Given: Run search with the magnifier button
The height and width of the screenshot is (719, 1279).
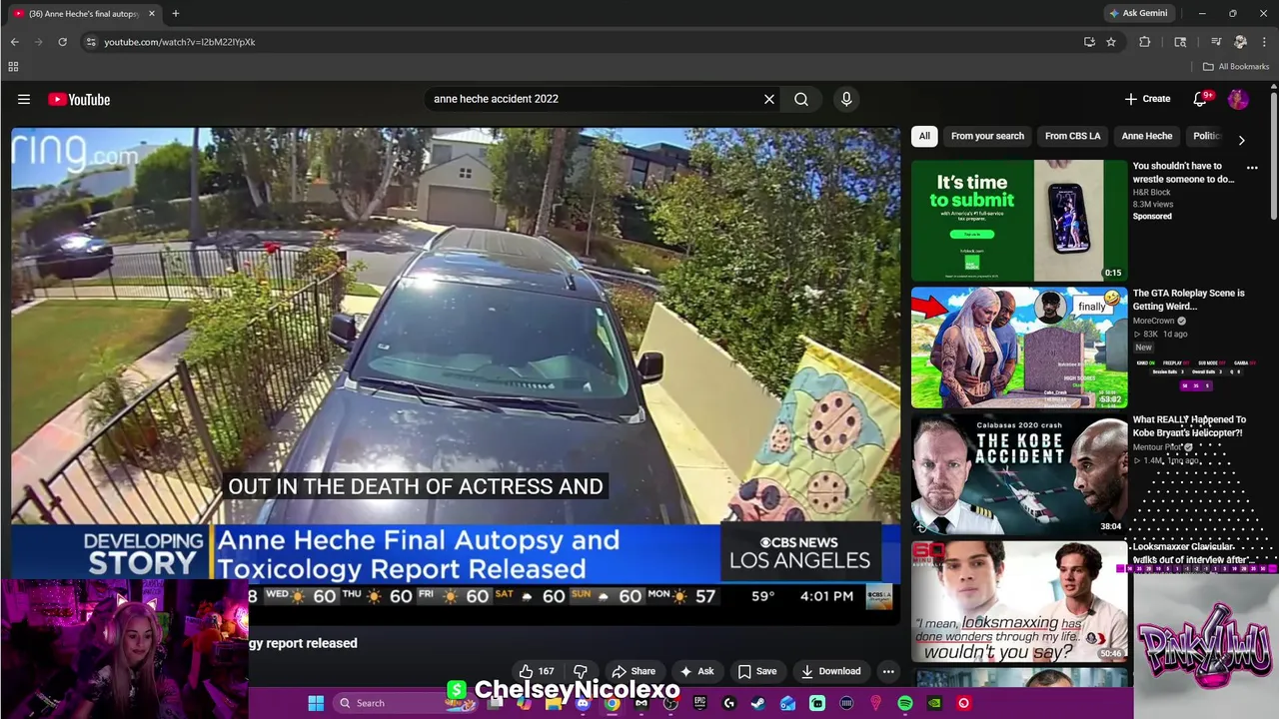Looking at the screenshot, I should (801, 99).
